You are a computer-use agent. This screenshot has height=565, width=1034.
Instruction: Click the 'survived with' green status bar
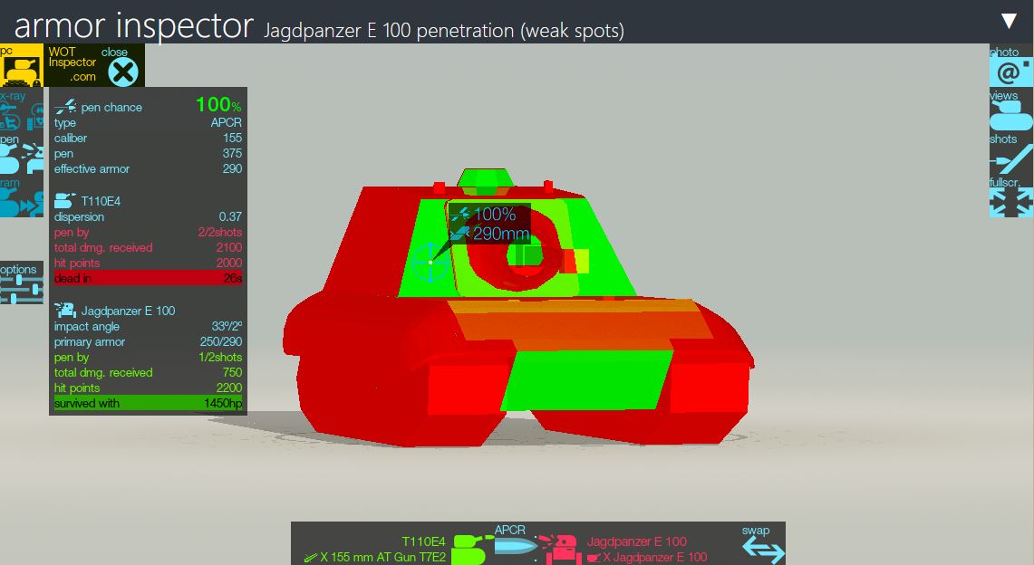tap(148, 403)
